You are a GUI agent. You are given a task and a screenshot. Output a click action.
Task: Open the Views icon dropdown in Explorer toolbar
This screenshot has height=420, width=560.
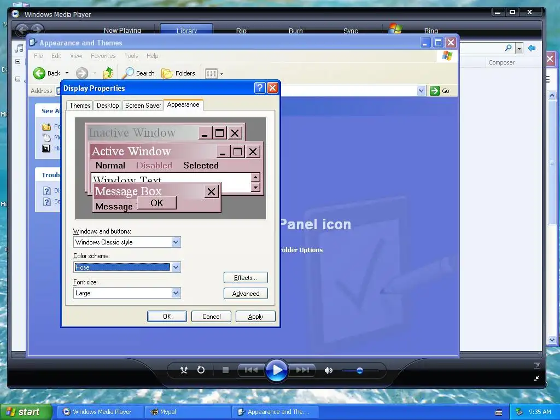tap(214, 74)
